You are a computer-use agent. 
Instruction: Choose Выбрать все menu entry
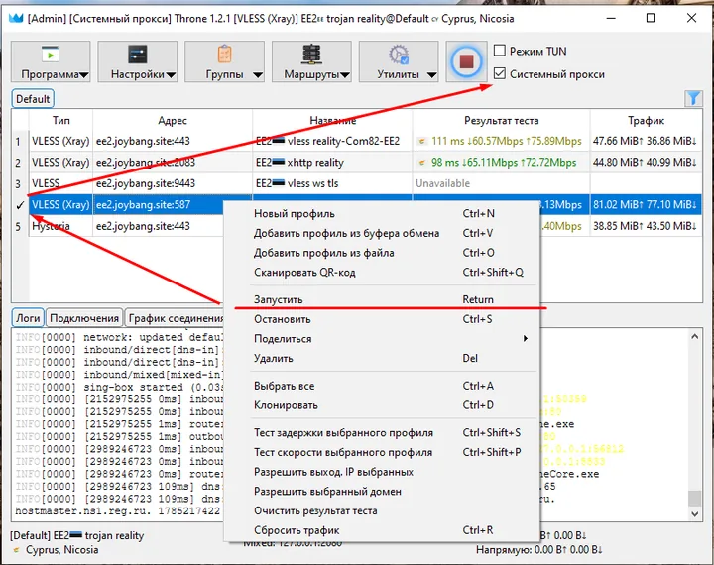pyautogui.click(x=382, y=386)
